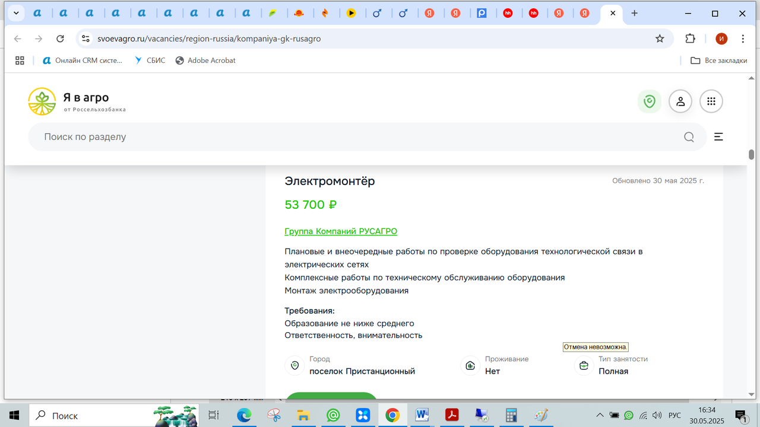Open the filter list icon beside search
This screenshot has height=427, width=760.
click(x=718, y=137)
